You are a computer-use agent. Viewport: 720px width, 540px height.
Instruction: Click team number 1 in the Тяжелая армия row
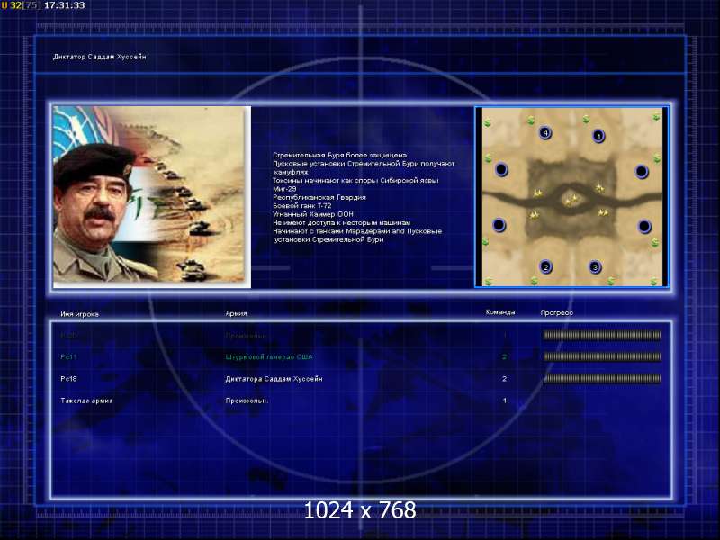(x=504, y=400)
